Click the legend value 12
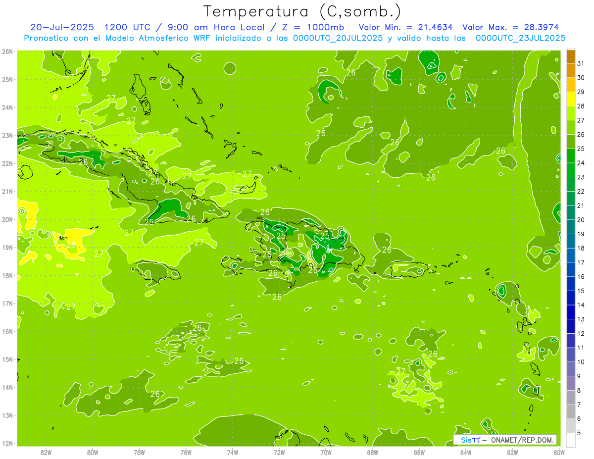Viewport: 594px width, 459px height. [581, 333]
